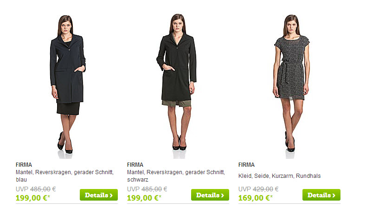
Task: Click the chevron arrow on the dress's Details button
Action: coord(334,195)
